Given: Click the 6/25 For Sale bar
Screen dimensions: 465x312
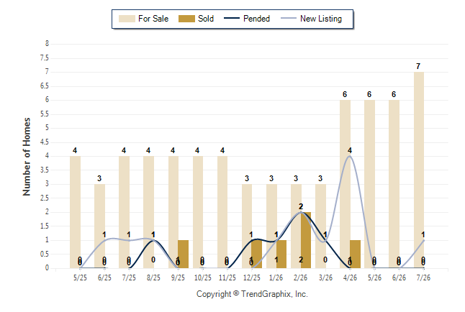Looking at the screenshot, I should click(99, 226).
